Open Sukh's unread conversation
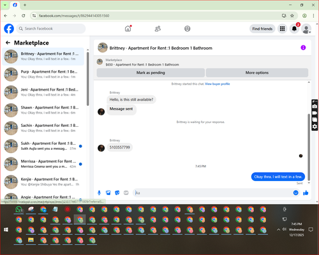 point(43,146)
